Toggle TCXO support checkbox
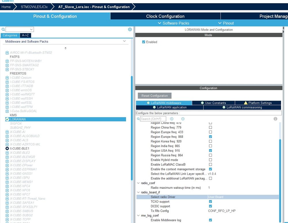 pos(210,201)
